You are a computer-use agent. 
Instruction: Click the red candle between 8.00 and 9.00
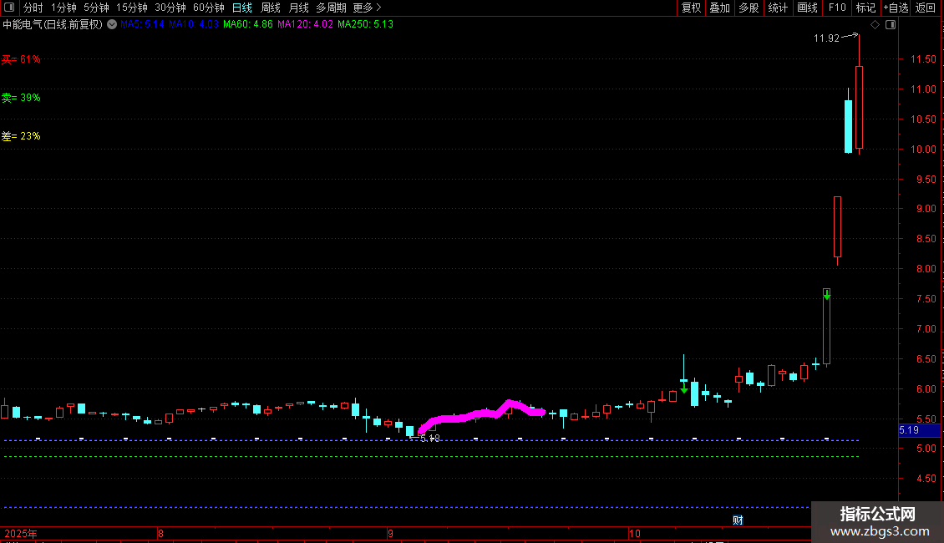[x=837, y=227]
